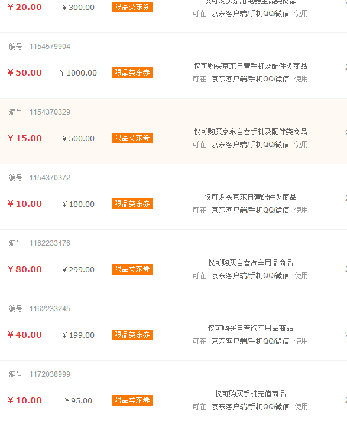Click the 限品类东券 badge on the ¥15.00 coupon
This screenshot has height=424, width=347.
point(132,138)
